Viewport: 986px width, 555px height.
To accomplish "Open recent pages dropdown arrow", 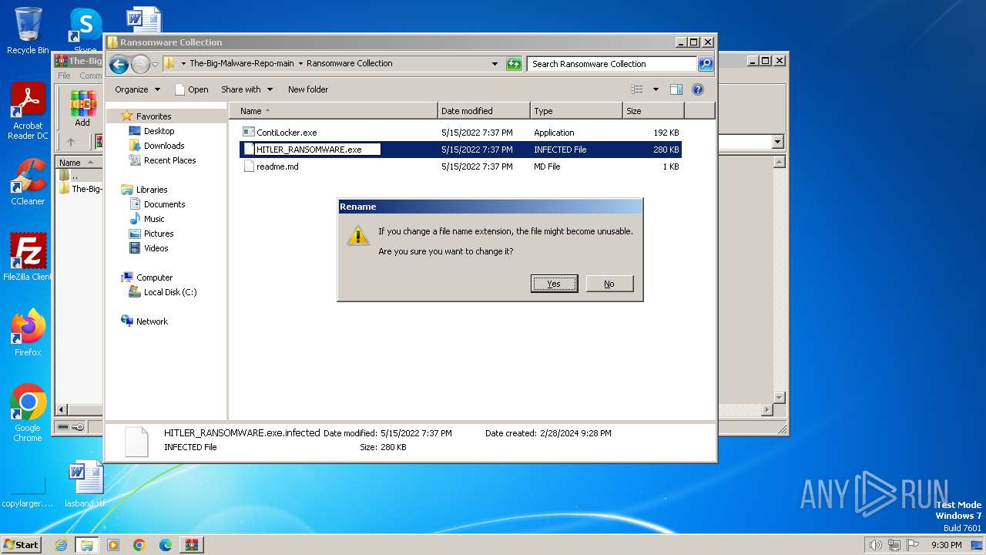I will [156, 64].
